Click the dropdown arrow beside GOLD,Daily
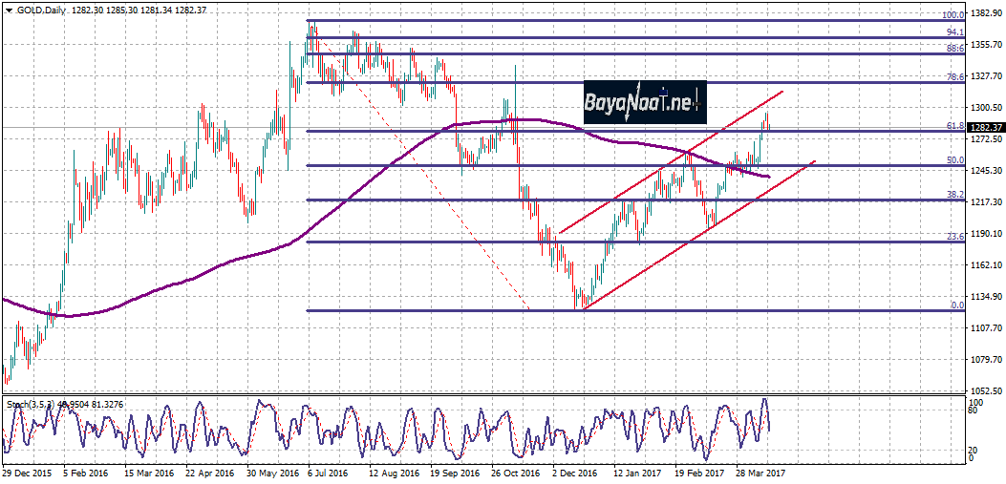 click(9, 8)
